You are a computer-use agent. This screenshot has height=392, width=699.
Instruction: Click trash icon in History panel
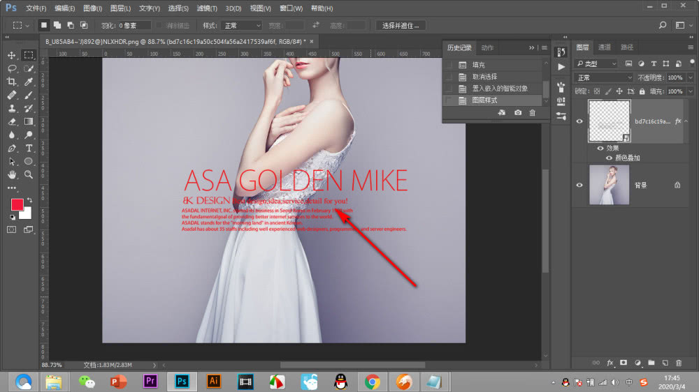(x=532, y=112)
